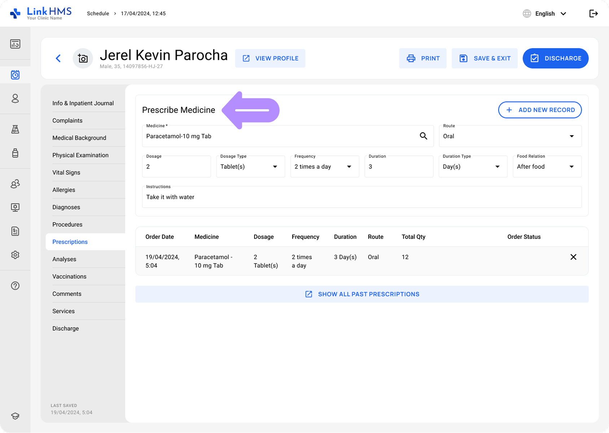Image resolution: width=609 pixels, height=433 pixels.
Task: Open the dashboard icon in left sidebar
Action: tap(15, 44)
